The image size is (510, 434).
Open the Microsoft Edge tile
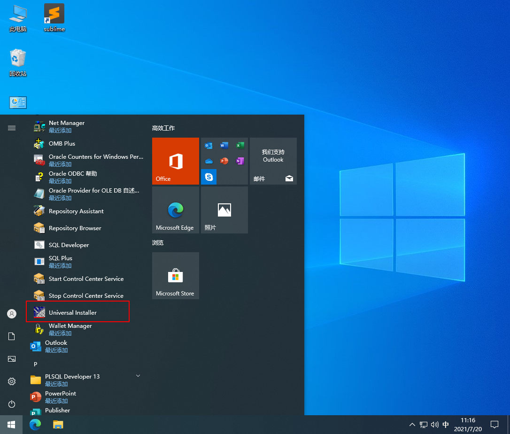[176, 210]
